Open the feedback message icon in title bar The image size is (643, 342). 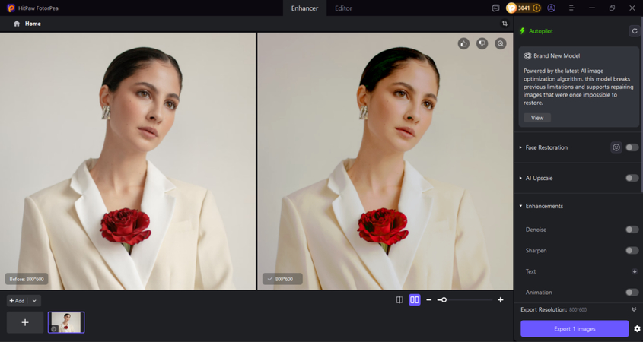click(x=495, y=8)
